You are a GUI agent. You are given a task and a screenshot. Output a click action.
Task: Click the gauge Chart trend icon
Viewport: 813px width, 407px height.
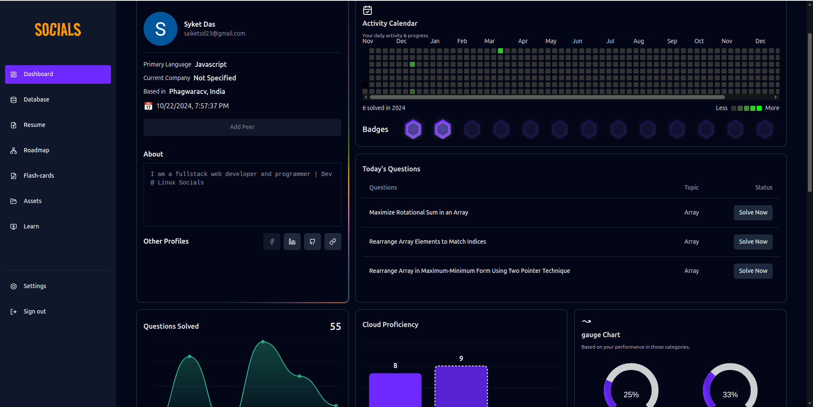pos(586,322)
